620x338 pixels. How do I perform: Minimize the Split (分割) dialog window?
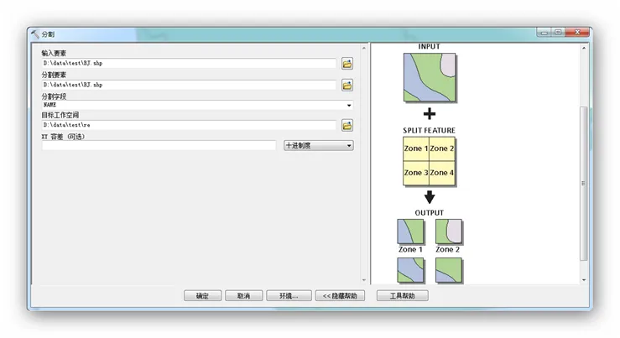tap(543, 33)
